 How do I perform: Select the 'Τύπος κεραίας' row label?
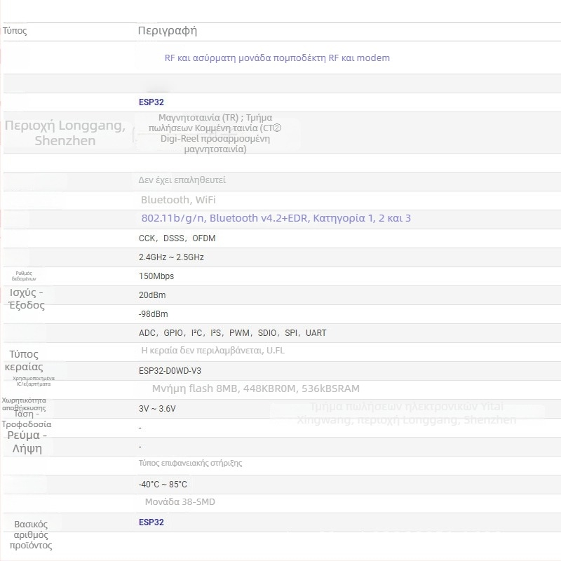point(24,360)
